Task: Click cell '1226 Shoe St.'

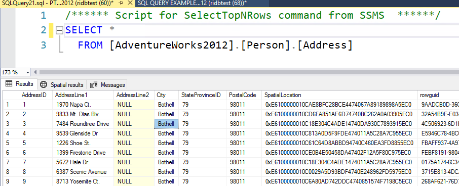Action: (83, 143)
